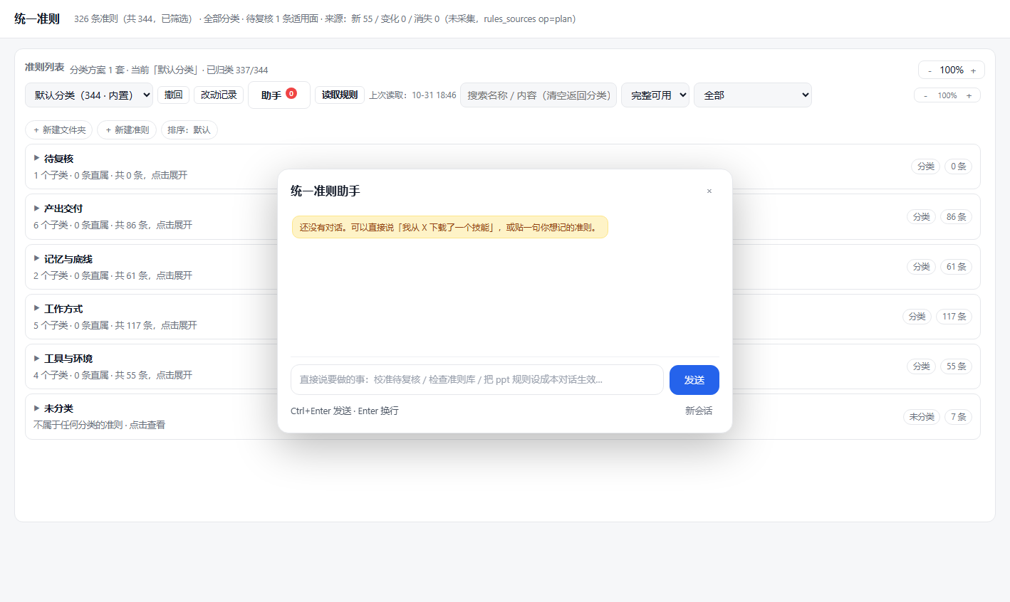Open the 改动记录 change log

[x=219, y=95]
